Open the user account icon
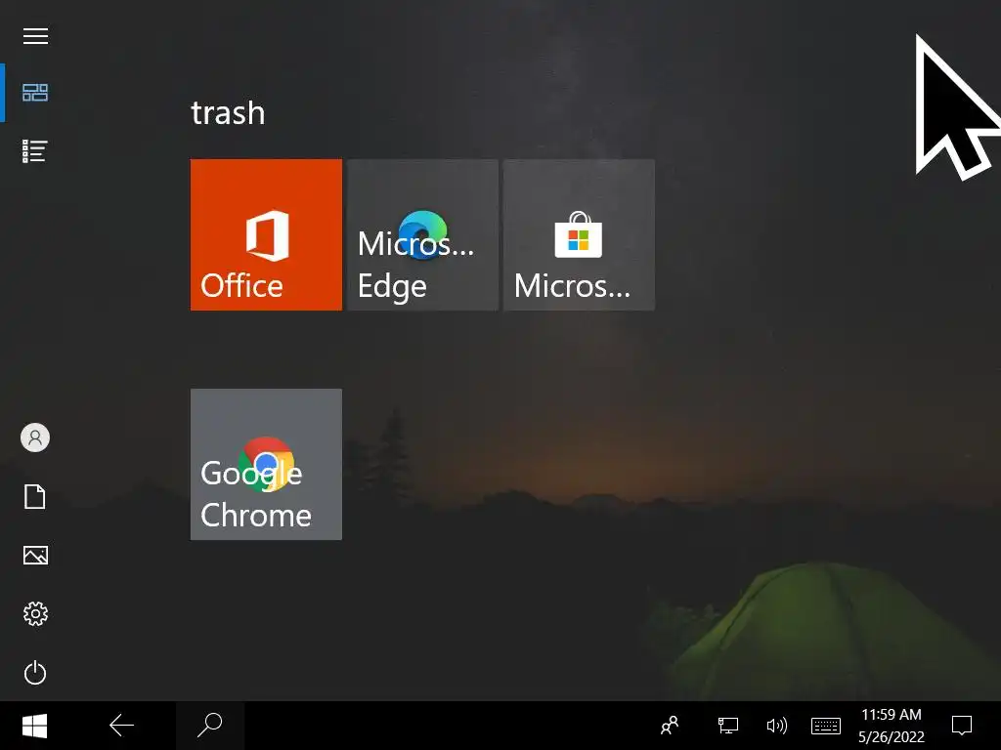The width and height of the screenshot is (1001, 750). click(x=35, y=438)
